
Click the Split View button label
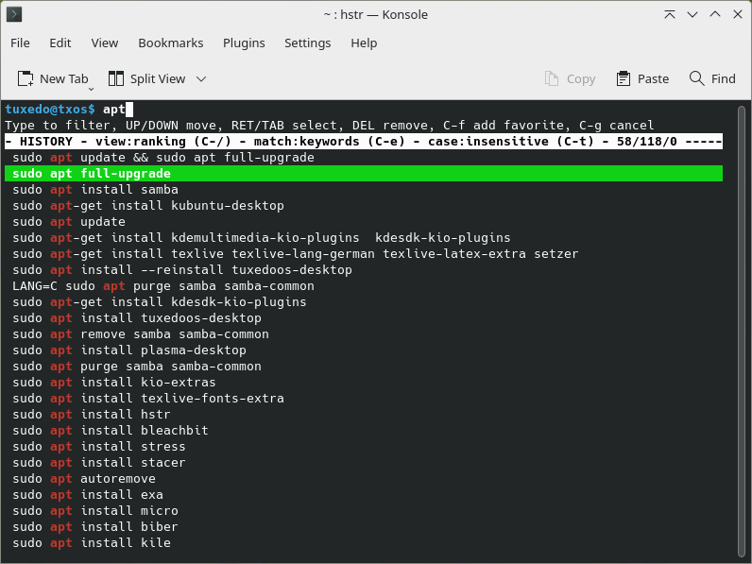click(x=158, y=78)
